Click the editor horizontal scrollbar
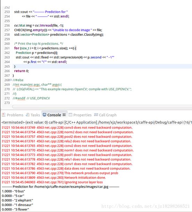Screen dimensions: 192x212 click(102, 107)
